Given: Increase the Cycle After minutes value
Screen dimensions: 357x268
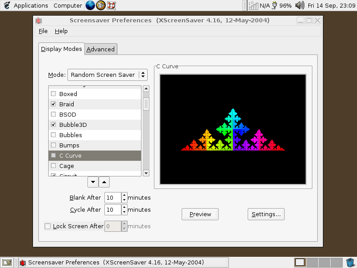Looking at the screenshot, I should click(x=124, y=207).
